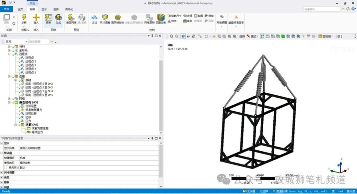The image size is (357, 194).
Task: Collapse the 远程点 tree node
Action: [x=9, y=54]
